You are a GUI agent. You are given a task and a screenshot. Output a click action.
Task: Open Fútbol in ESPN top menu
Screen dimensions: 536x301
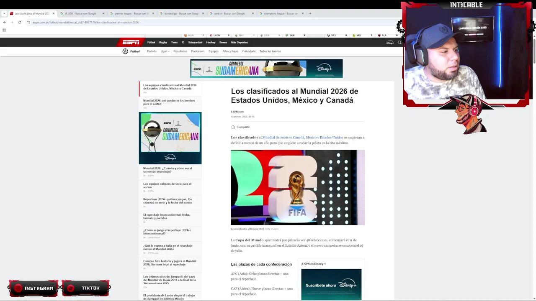click(x=151, y=42)
